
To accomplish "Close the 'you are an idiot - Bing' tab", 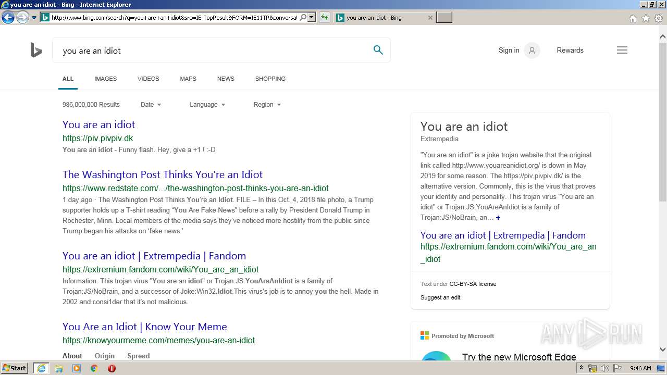I will (x=430, y=17).
